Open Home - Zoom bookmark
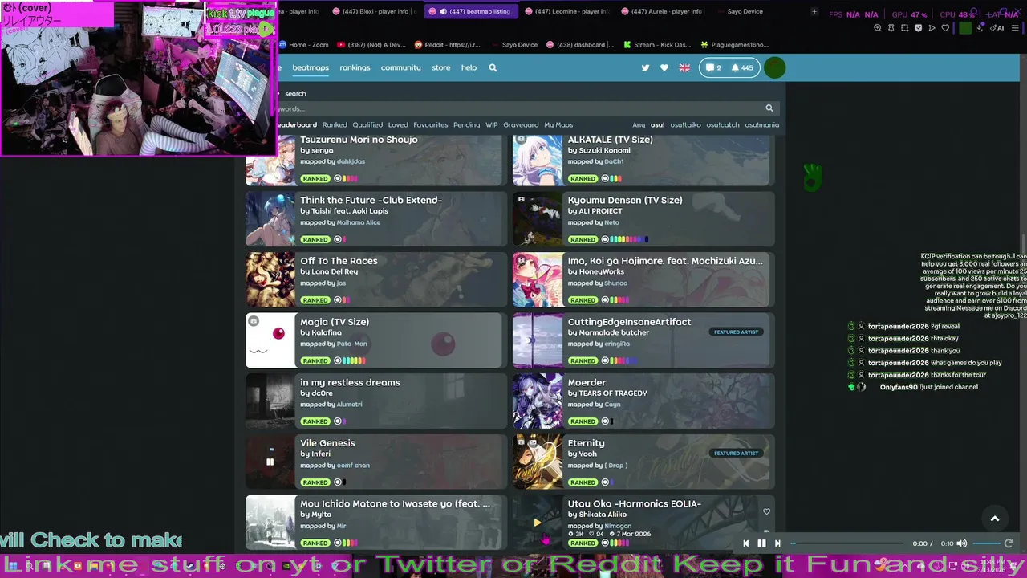 tap(304, 45)
